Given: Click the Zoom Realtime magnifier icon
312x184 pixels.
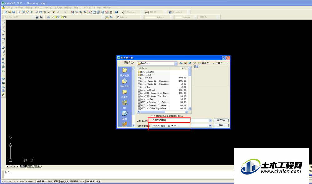Looking at the screenshot, I should tap(77, 12).
